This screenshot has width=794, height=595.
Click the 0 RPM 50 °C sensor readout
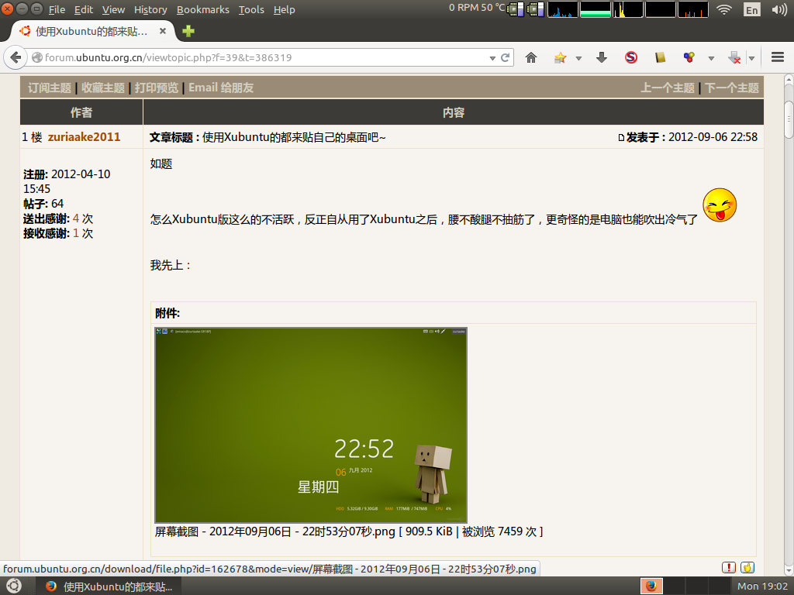point(477,8)
